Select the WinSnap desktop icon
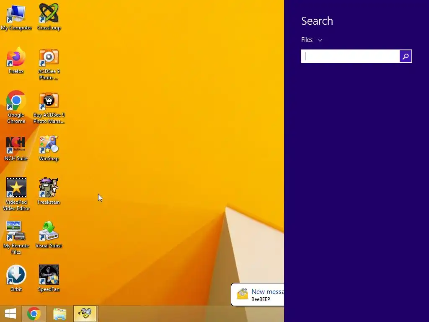The height and width of the screenshot is (322, 429). [49, 148]
